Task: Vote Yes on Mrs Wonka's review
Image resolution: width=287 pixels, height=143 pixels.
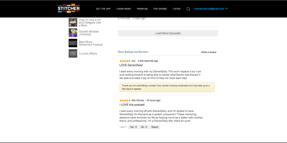Action: (x=133, y=127)
